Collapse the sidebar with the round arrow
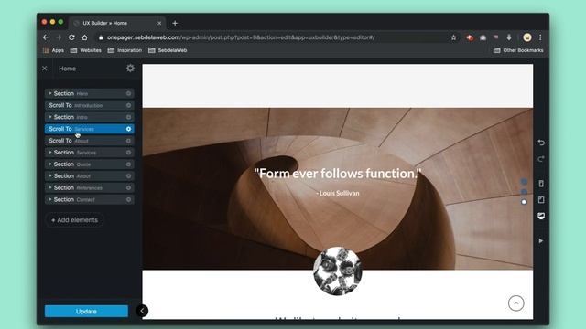 (x=142, y=311)
